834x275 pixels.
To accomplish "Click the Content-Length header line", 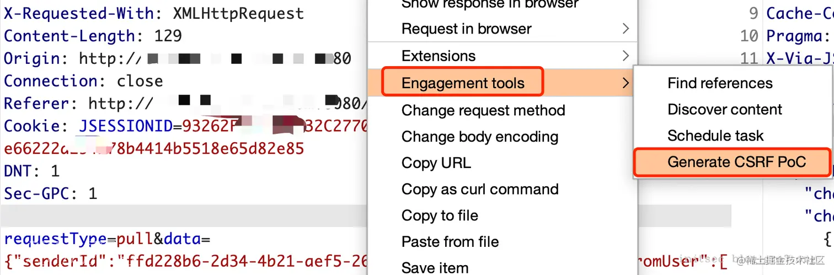I will (93, 36).
